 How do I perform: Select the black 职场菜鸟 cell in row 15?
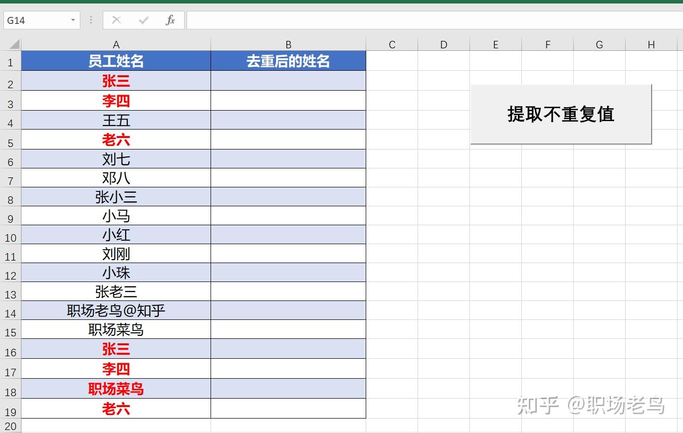pyautogui.click(x=116, y=329)
